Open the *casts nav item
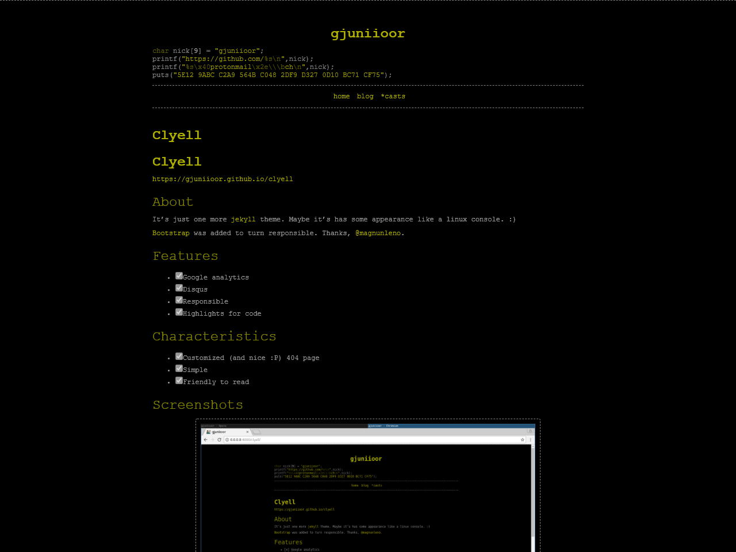This screenshot has height=552, width=736. click(x=393, y=96)
